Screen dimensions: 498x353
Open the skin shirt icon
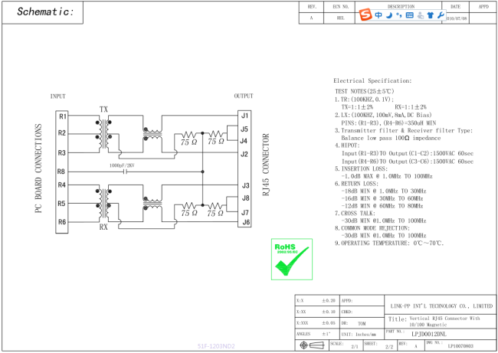coord(430,15)
